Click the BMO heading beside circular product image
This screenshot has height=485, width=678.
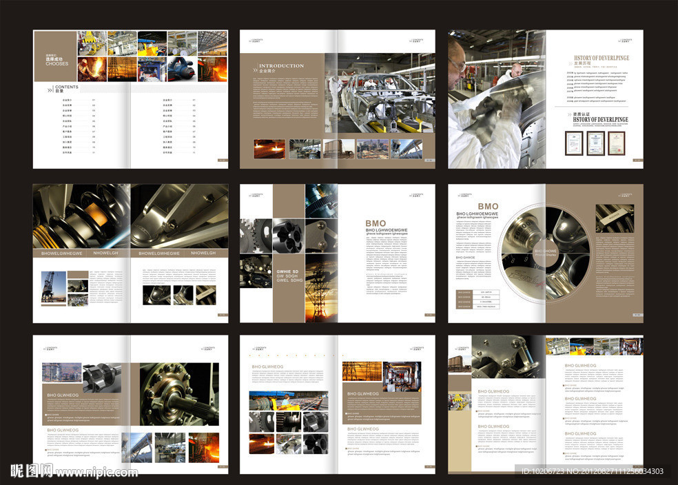(x=489, y=207)
